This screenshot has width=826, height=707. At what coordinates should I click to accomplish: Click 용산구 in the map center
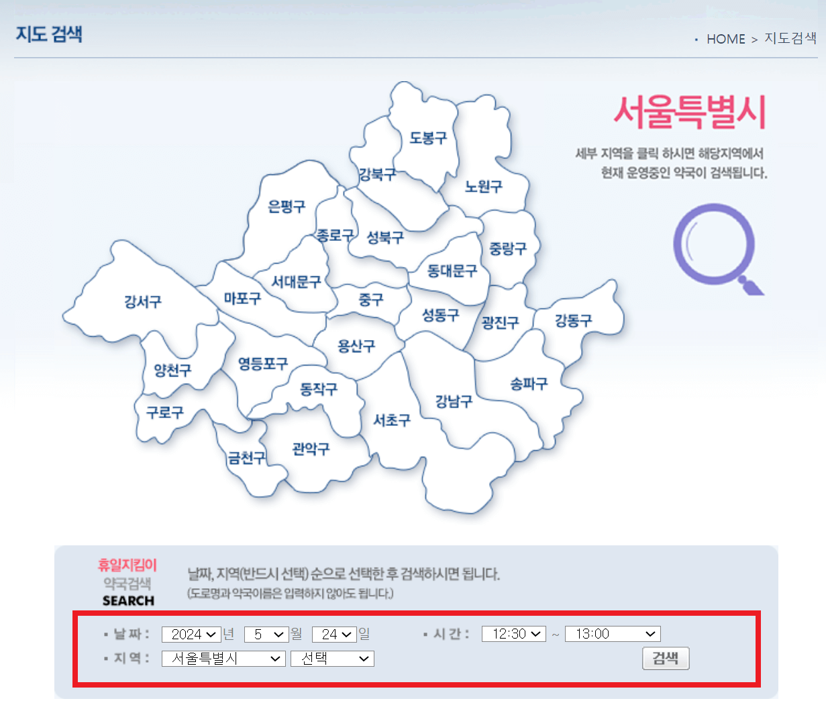pyautogui.click(x=356, y=345)
